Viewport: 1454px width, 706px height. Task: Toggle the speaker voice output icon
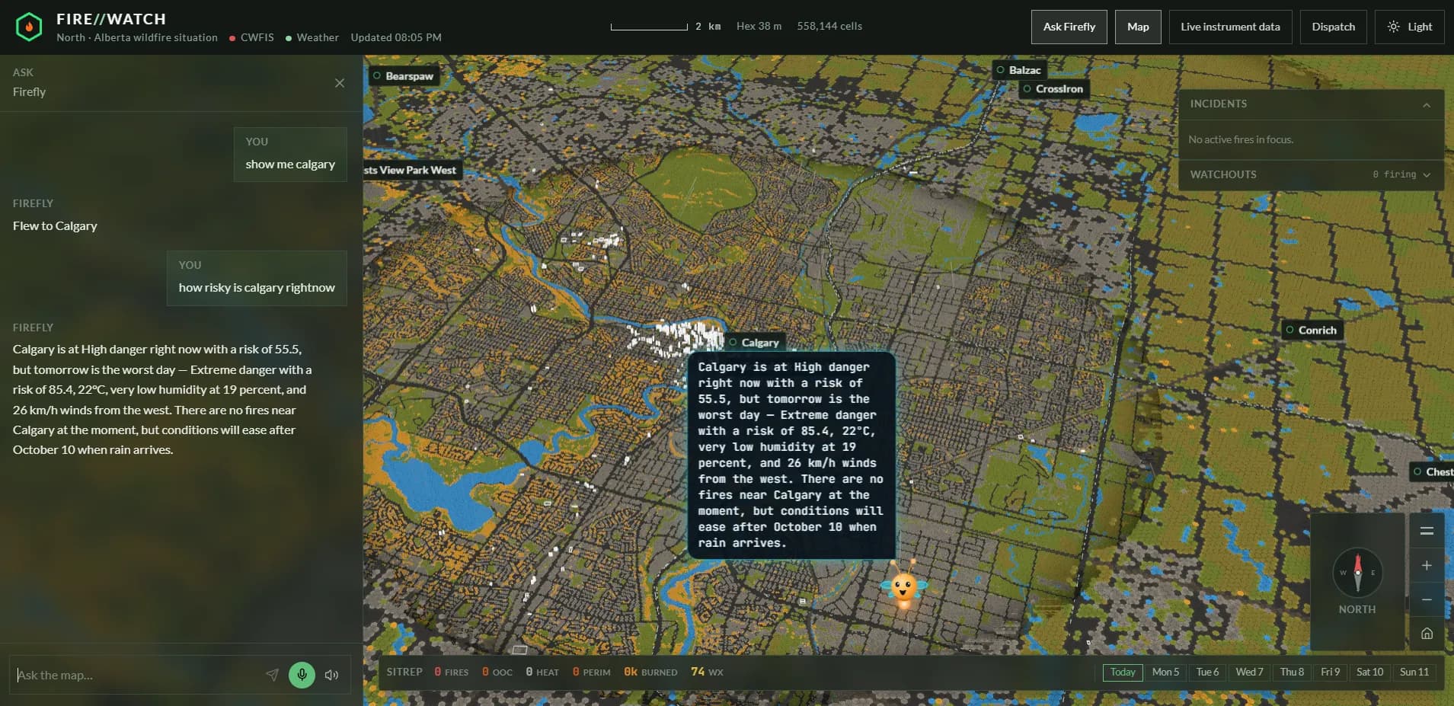[331, 675]
